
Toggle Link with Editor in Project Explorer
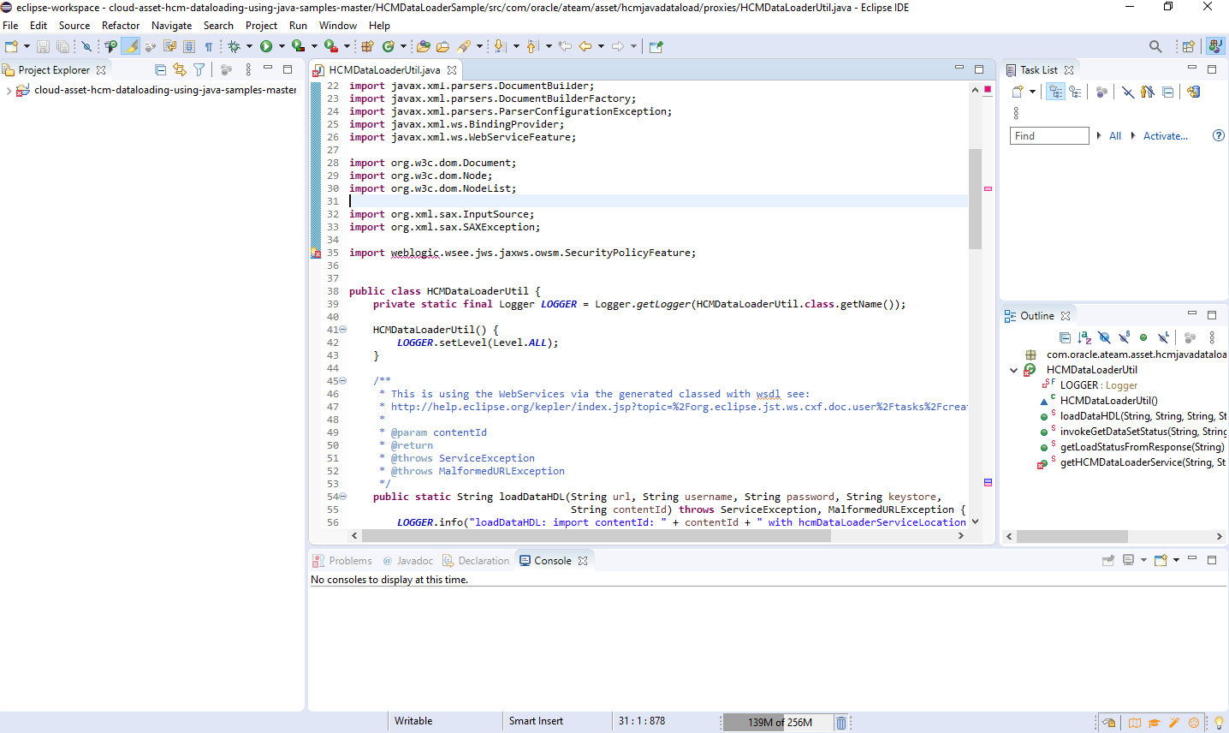(180, 69)
